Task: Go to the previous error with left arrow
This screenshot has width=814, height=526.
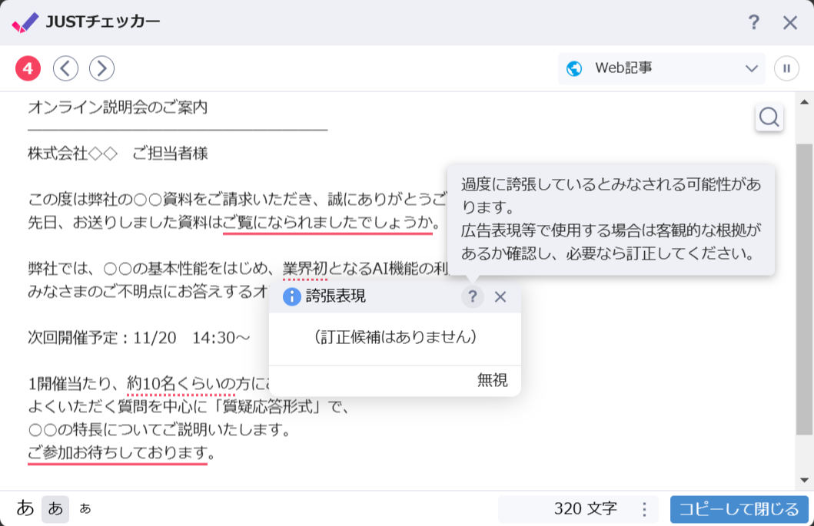Action: 65,68
